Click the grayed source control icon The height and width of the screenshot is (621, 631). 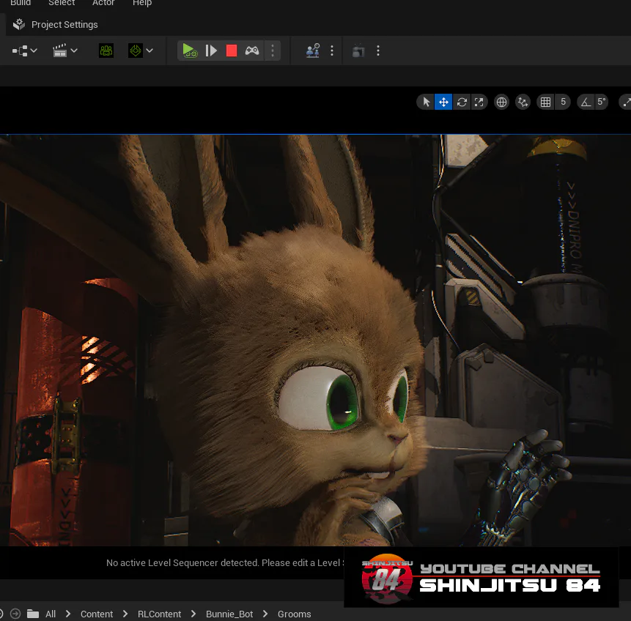pyautogui.click(x=358, y=51)
